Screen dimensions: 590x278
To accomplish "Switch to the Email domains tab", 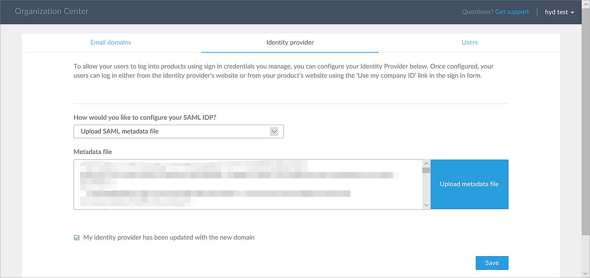I will [x=110, y=43].
